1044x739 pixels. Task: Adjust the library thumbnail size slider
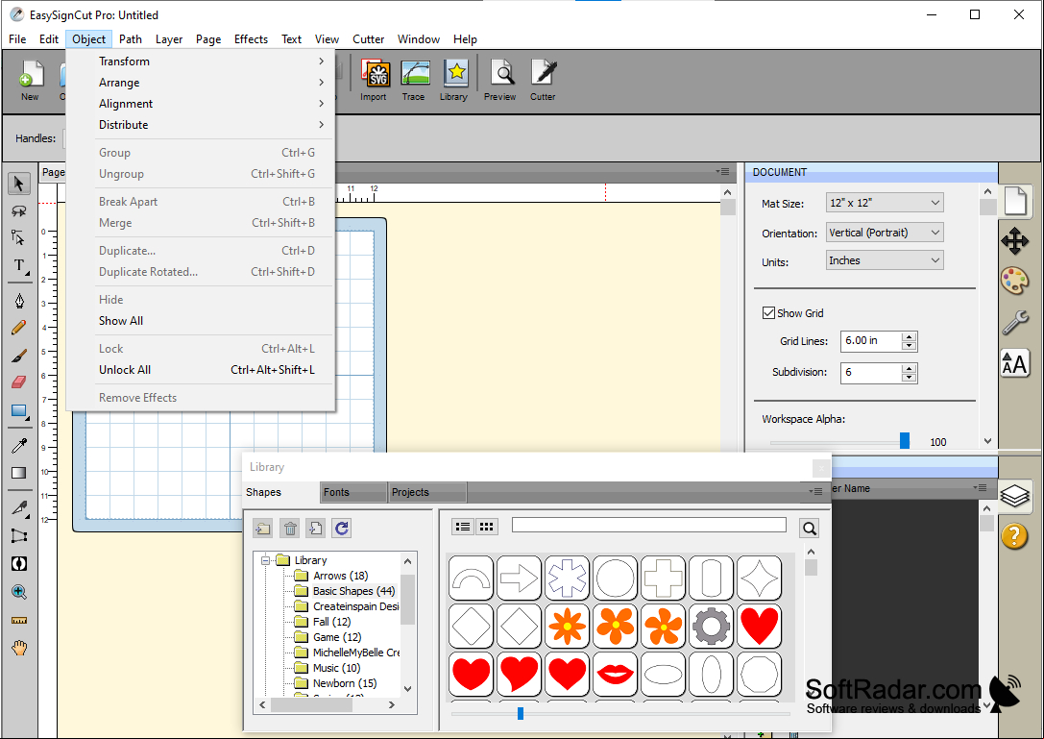coord(521,714)
